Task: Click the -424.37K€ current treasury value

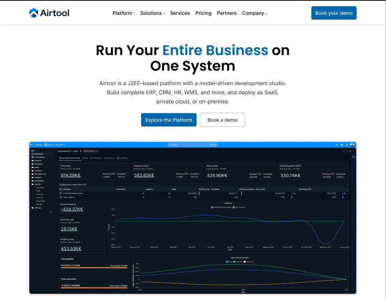Action: [x=72, y=209]
